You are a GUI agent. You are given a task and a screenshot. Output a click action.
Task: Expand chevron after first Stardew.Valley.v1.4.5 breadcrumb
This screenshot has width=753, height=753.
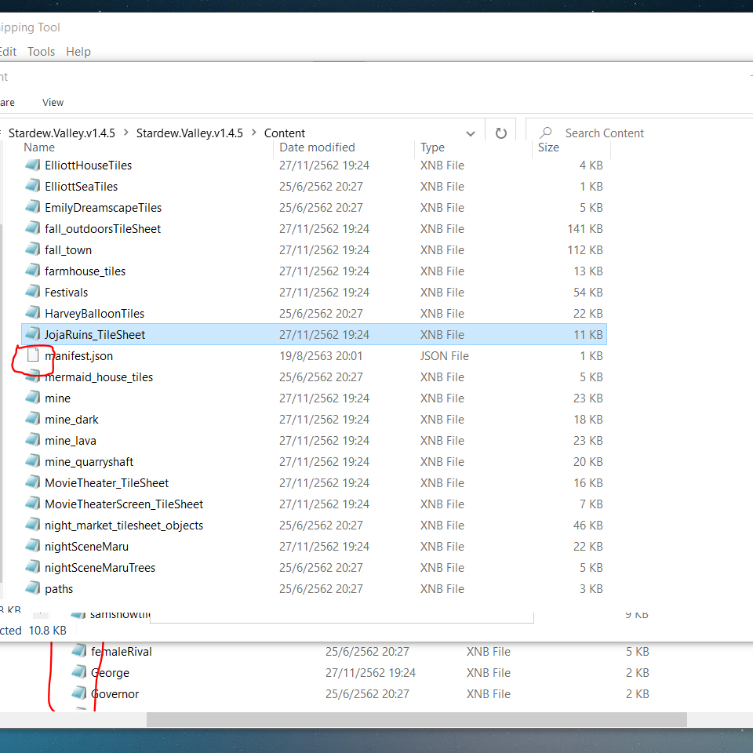[125, 133]
